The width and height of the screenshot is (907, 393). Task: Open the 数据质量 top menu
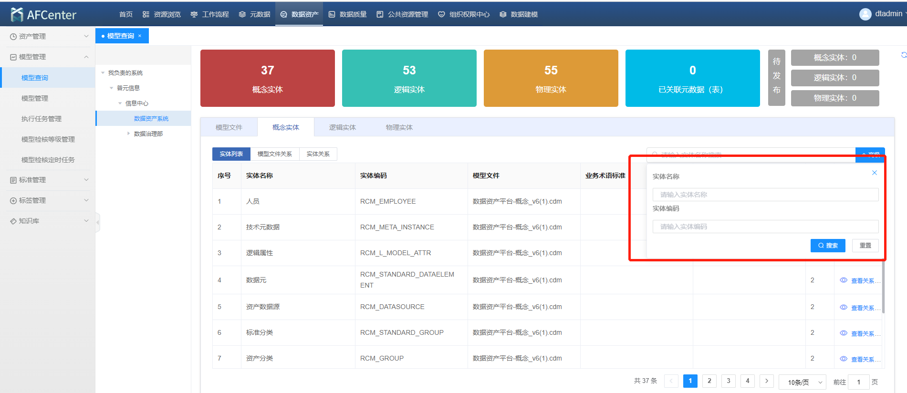click(x=347, y=14)
